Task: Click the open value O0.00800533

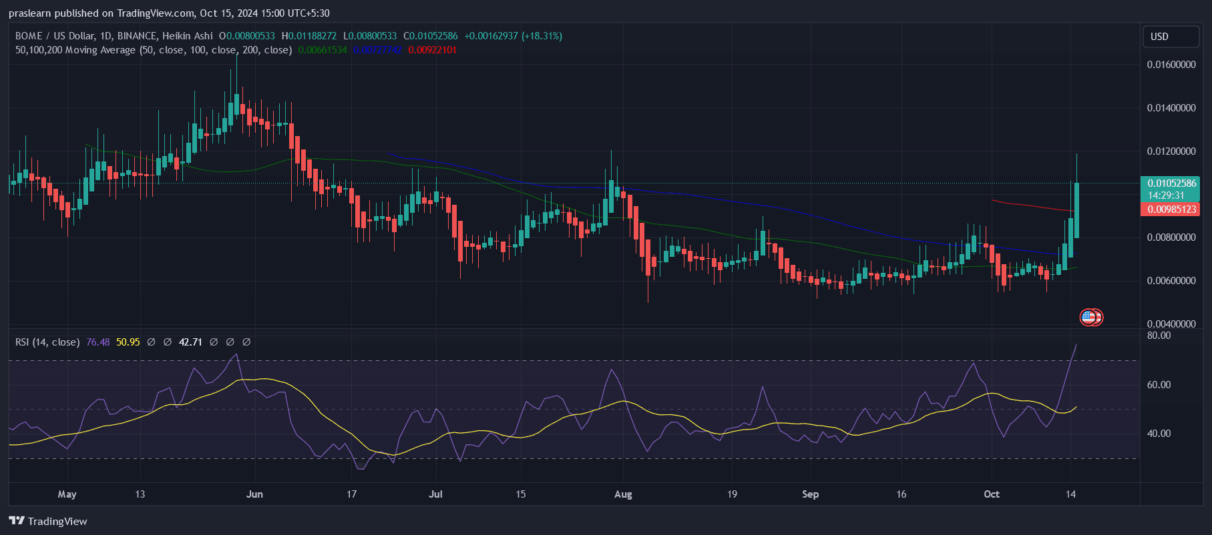Action: click(x=247, y=36)
